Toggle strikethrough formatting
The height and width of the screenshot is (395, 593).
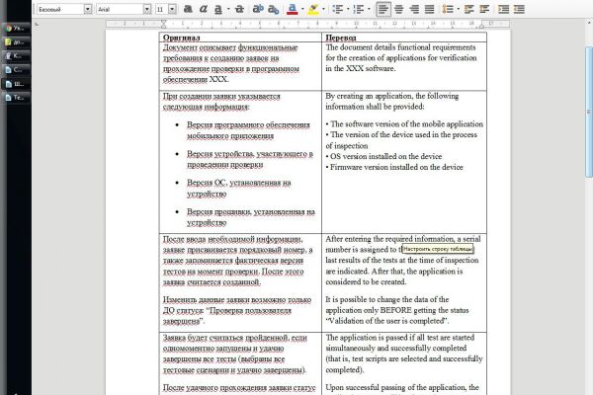point(239,9)
